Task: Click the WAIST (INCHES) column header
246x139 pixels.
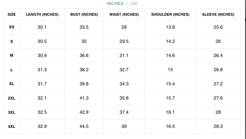Action: pos(124,14)
